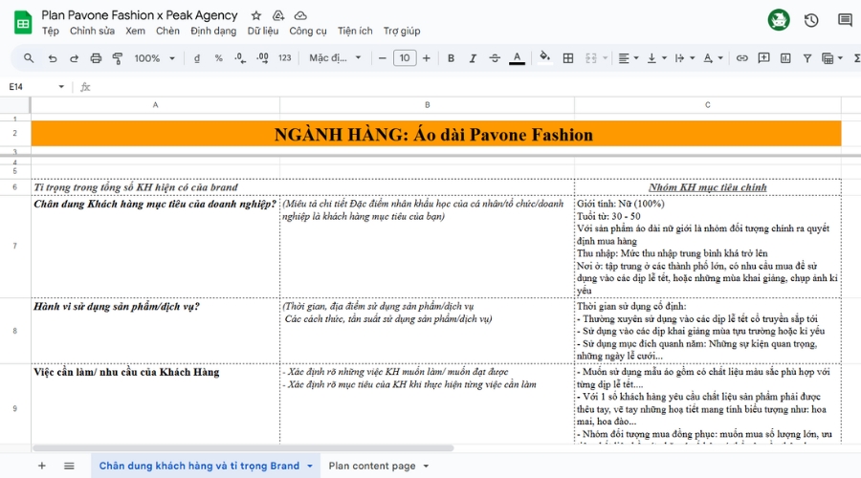Click the horizontal scrollbar thumb
The image size is (861, 478).
(x=243, y=448)
